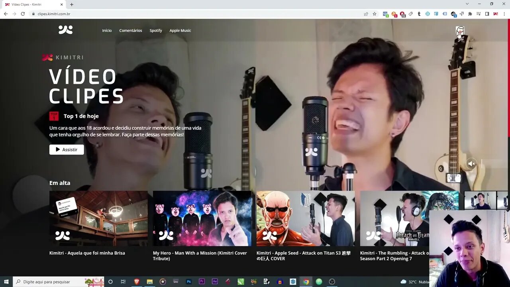The image size is (510, 287).
Task: Open the Windows Start menu
Action: coord(6,281)
